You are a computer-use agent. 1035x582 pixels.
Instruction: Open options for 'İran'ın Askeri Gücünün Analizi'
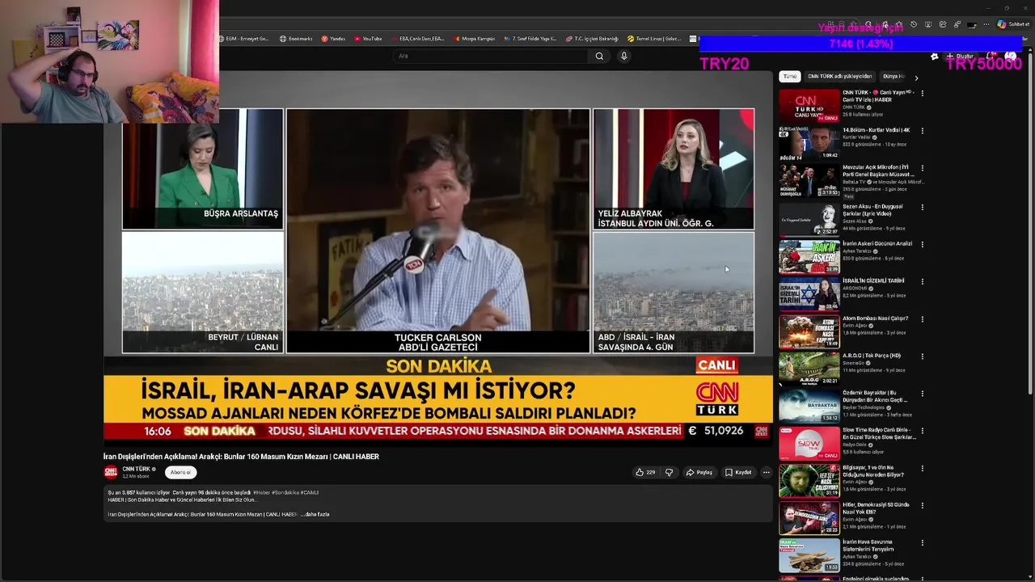point(923,244)
